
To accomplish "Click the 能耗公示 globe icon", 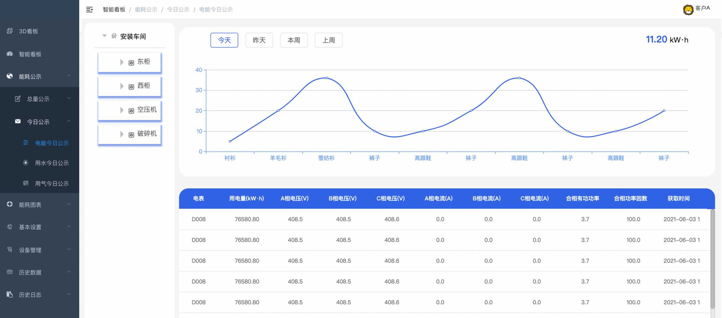I will coord(9,76).
